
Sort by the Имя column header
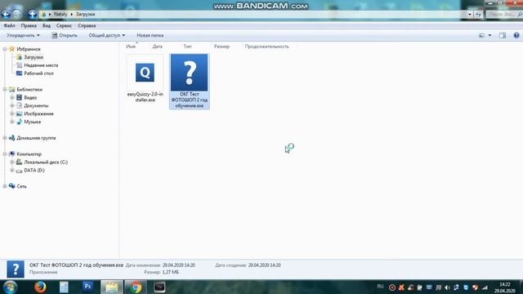pyautogui.click(x=131, y=47)
